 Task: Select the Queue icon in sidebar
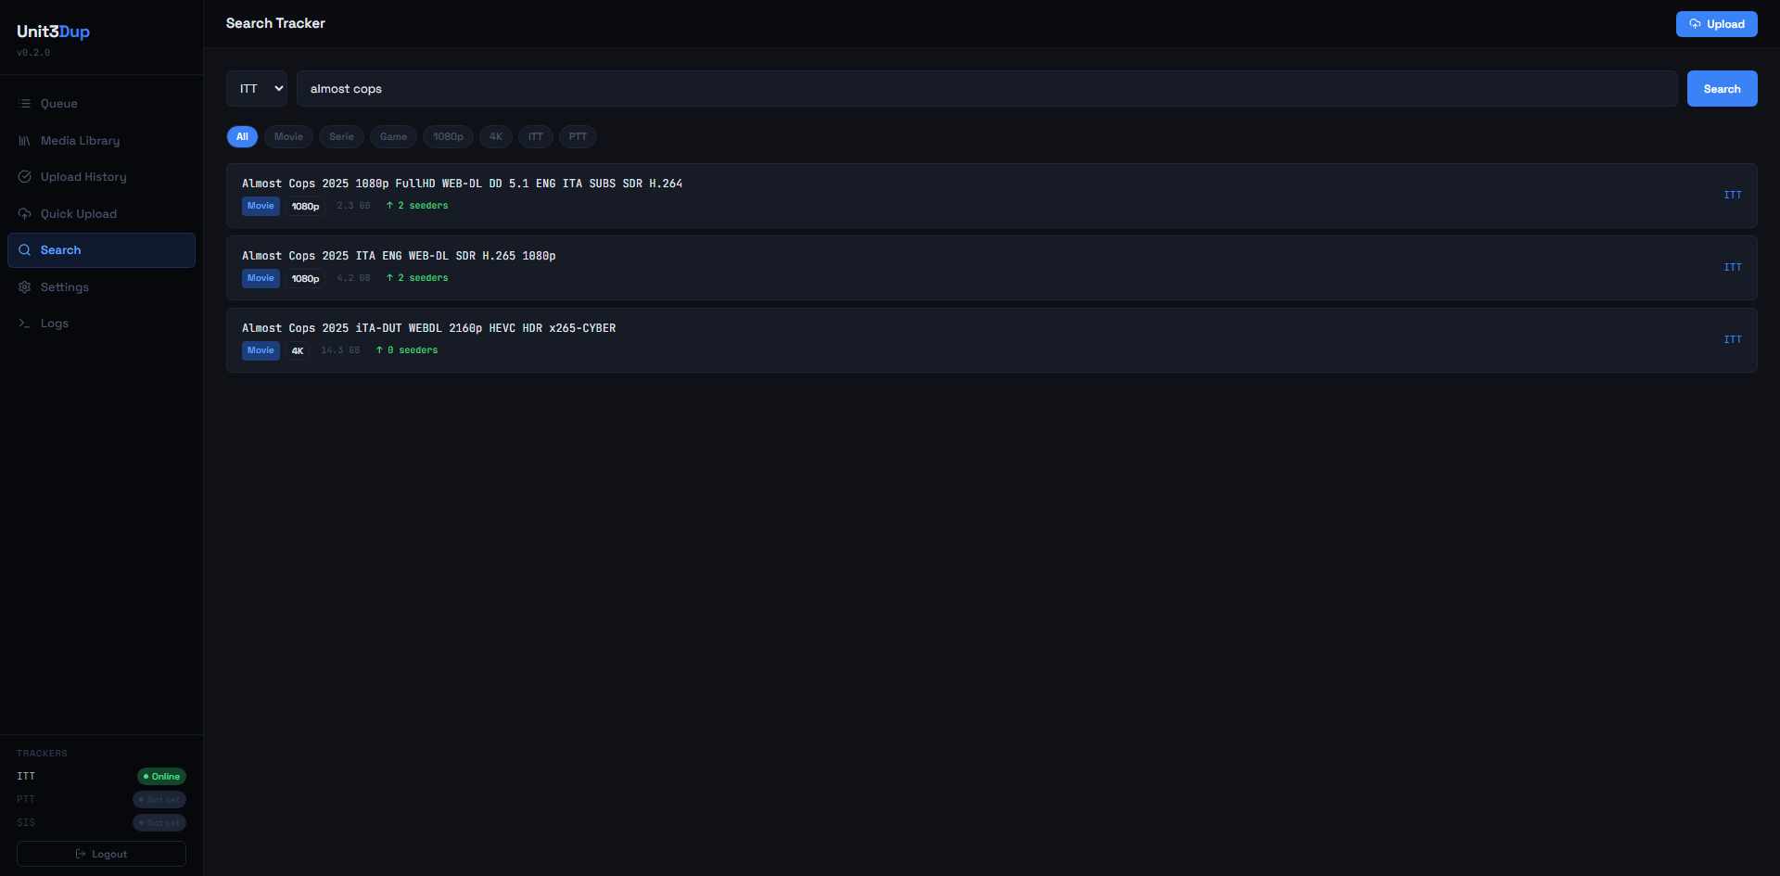pos(25,103)
